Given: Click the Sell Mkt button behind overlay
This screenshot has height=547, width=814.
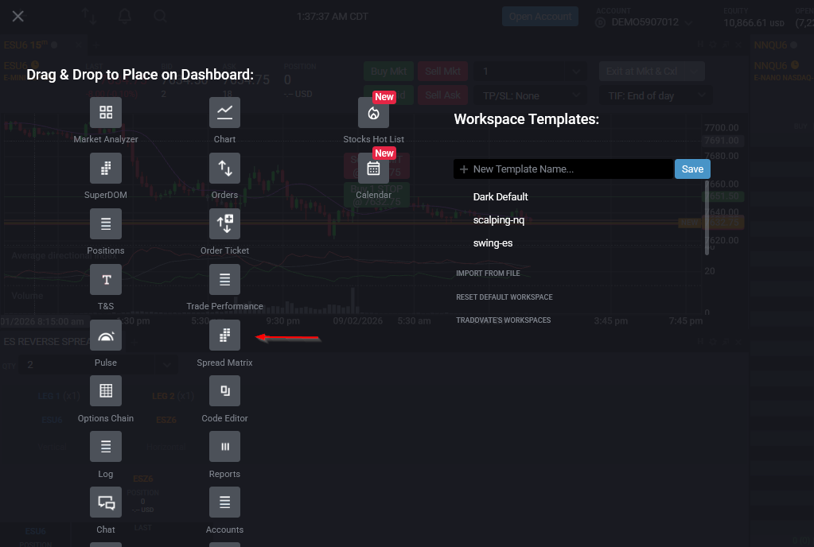Looking at the screenshot, I should click(442, 71).
